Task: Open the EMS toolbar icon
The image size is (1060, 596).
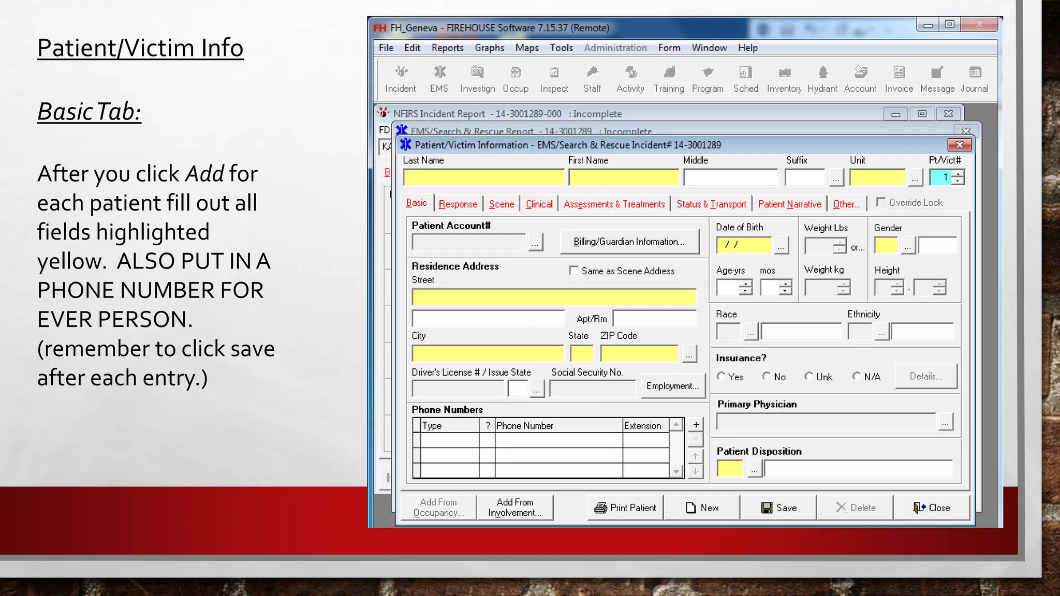Action: 439,79
